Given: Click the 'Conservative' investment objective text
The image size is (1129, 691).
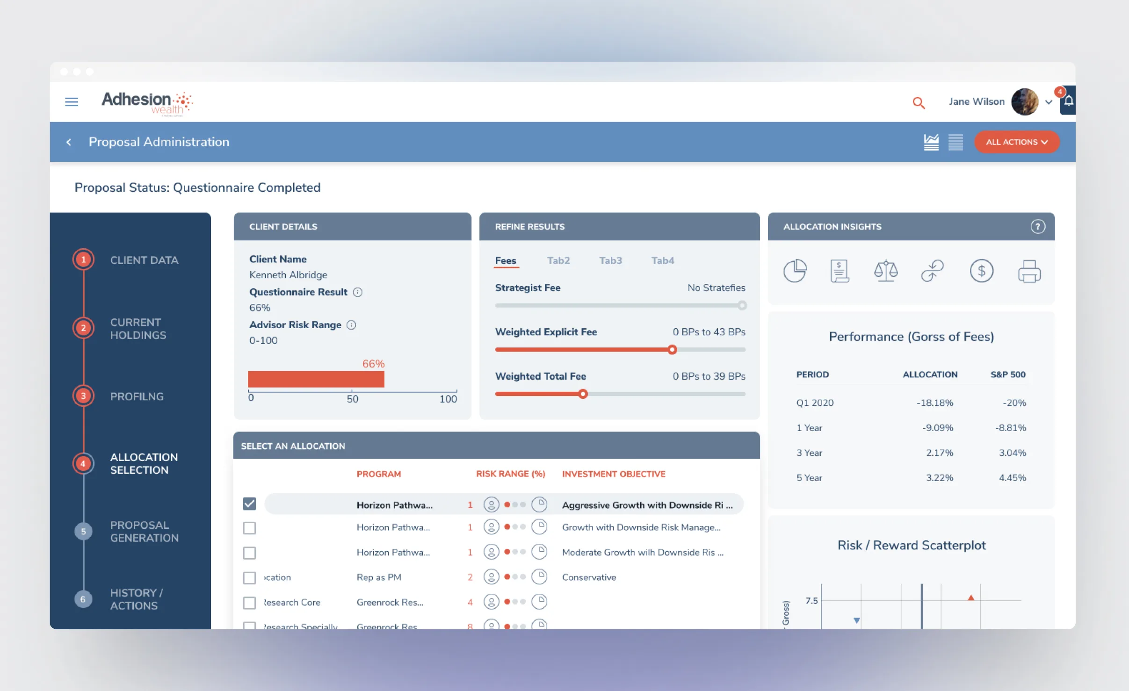Looking at the screenshot, I should (589, 577).
